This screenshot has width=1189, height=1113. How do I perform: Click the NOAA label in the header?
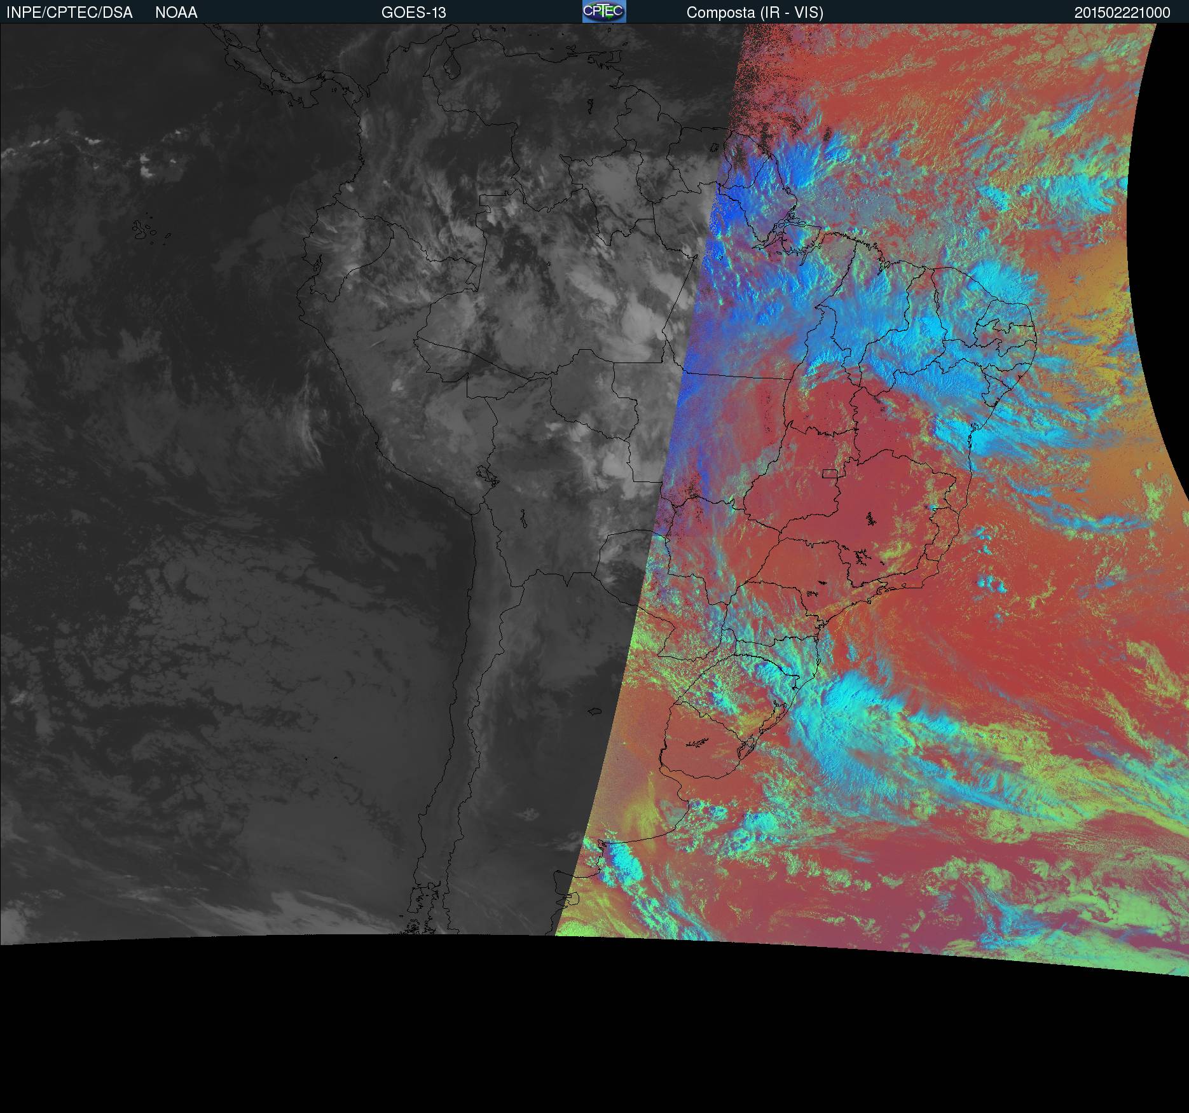176,13
